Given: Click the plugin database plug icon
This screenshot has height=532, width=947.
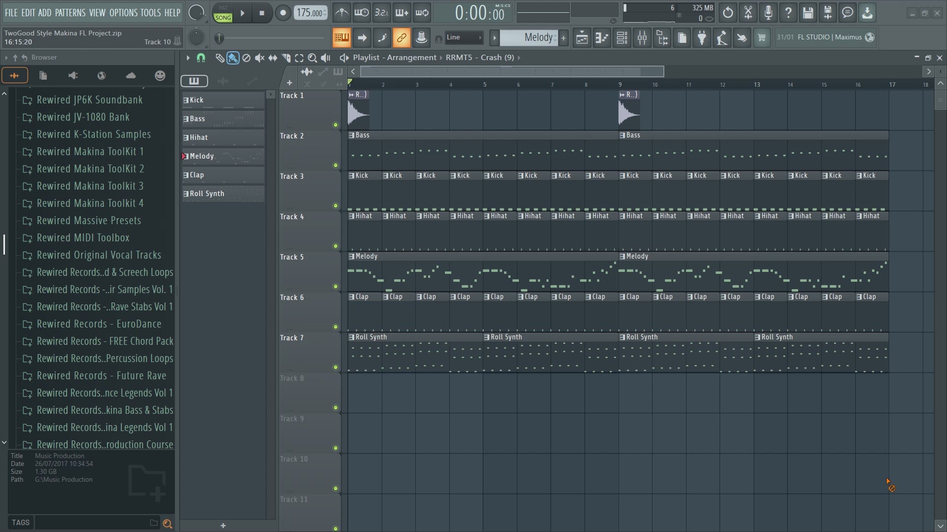Looking at the screenshot, I should pyautogui.click(x=702, y=37).
